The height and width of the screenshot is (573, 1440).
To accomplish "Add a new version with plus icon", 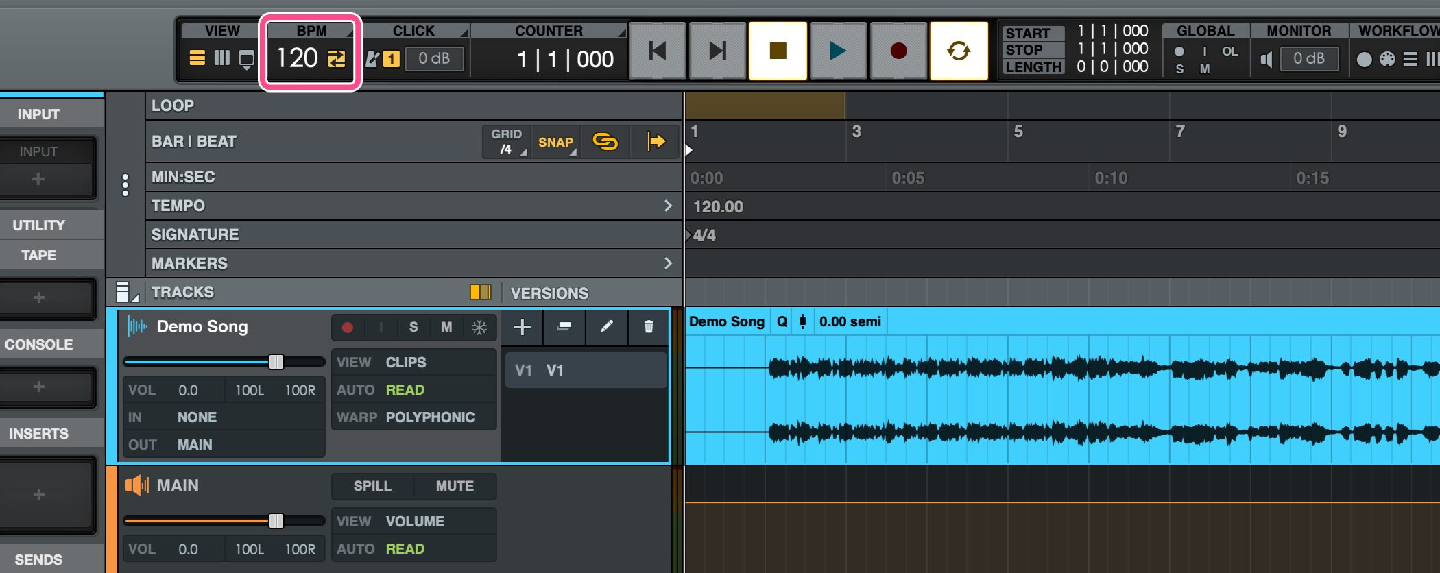I will coord(522,327).
